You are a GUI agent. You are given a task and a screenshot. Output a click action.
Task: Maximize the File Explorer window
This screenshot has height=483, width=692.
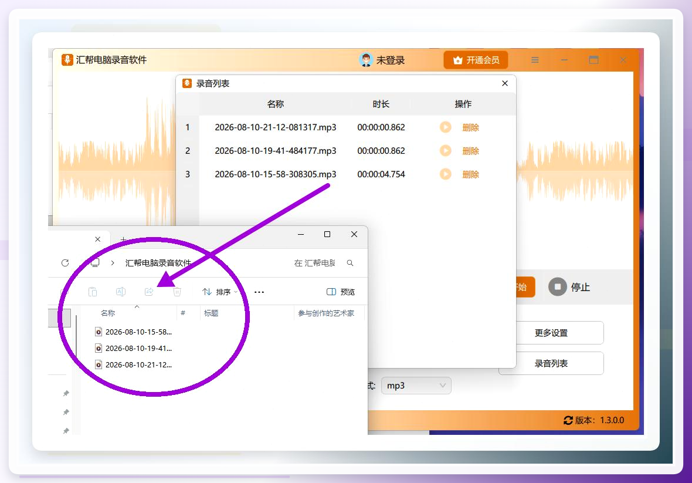point(327,234)
